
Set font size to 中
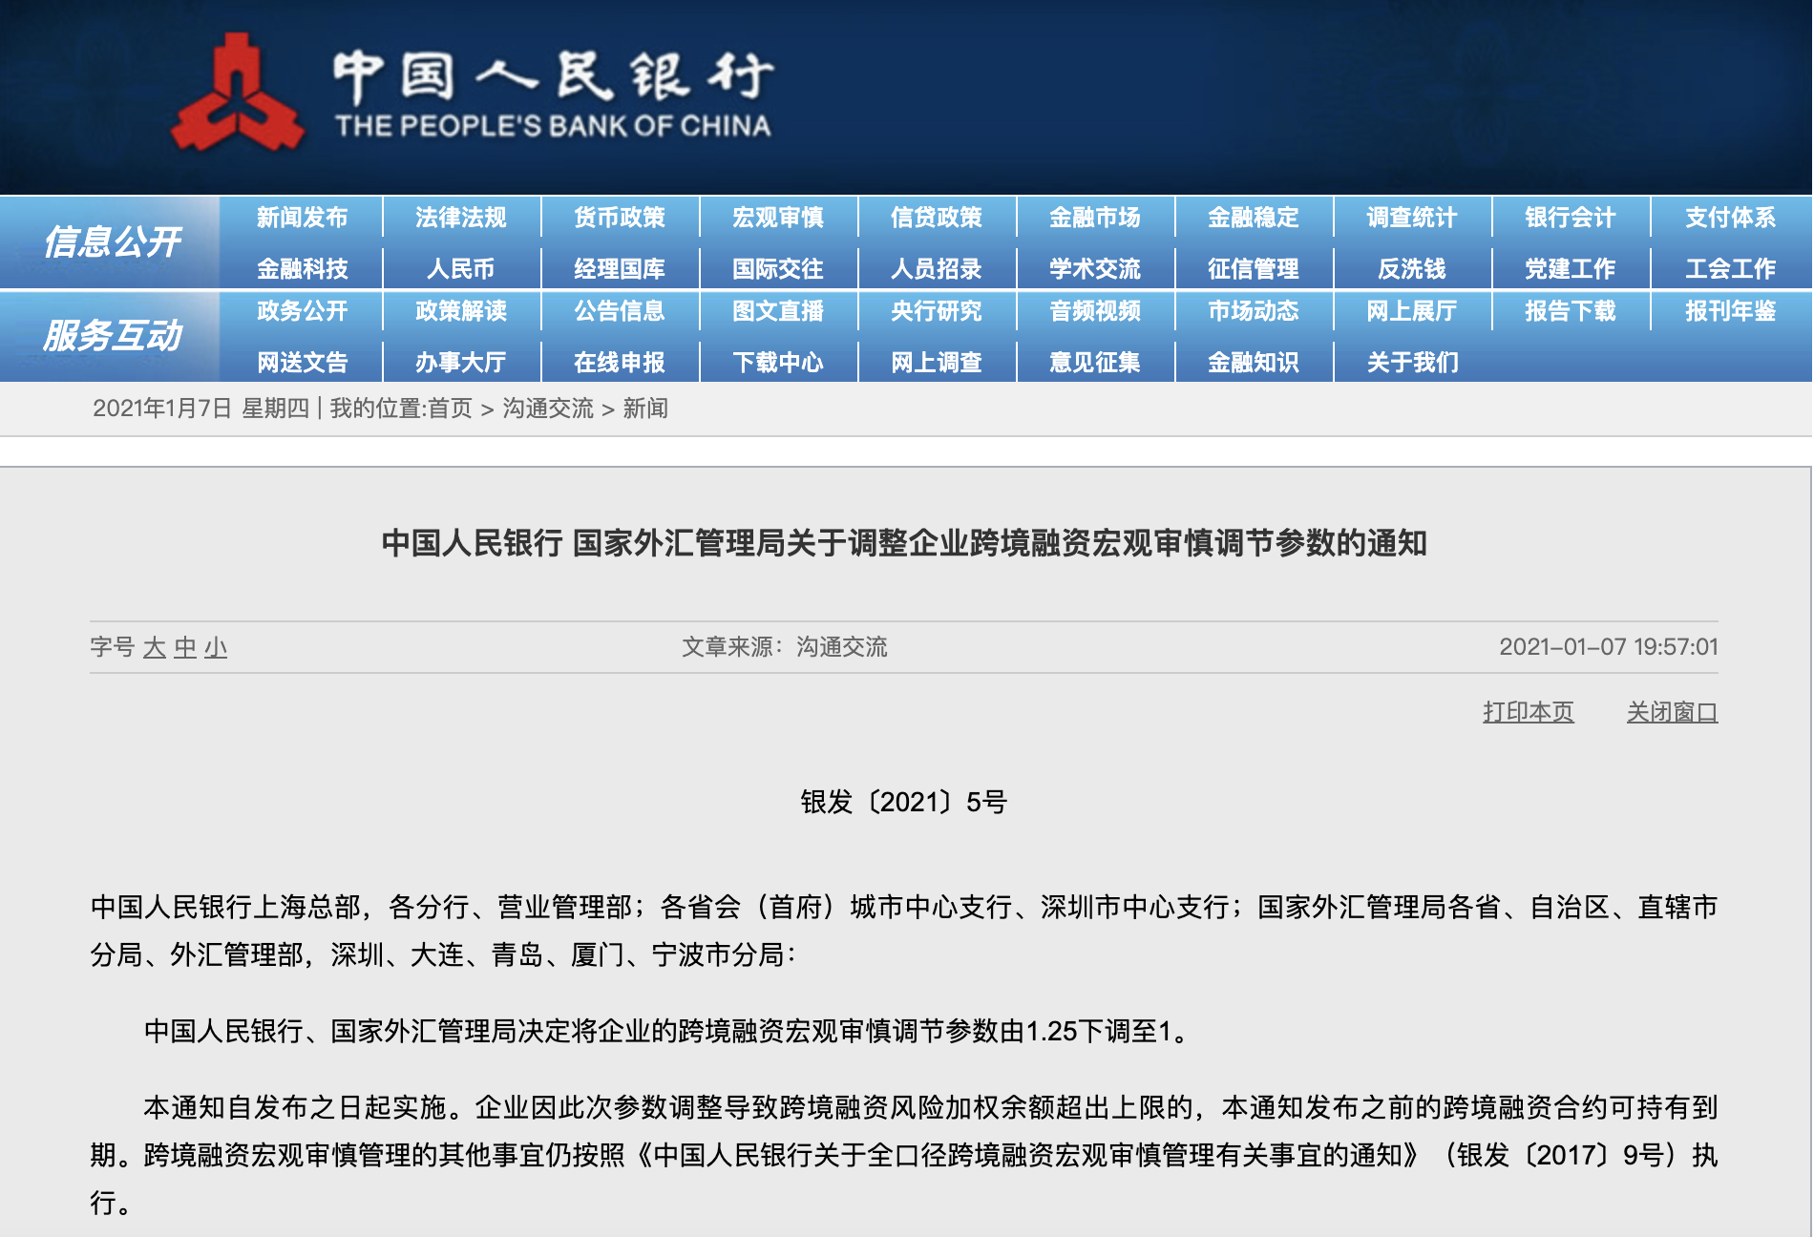tap(185, 648)
